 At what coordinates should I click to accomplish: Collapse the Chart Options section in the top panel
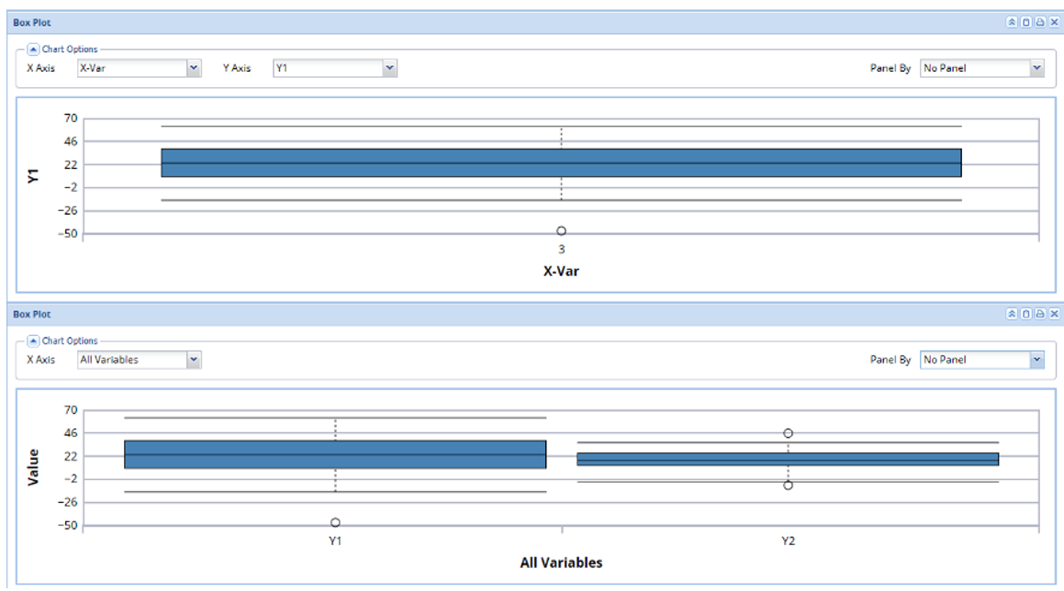pyautogui.click(x=34, y=50)
